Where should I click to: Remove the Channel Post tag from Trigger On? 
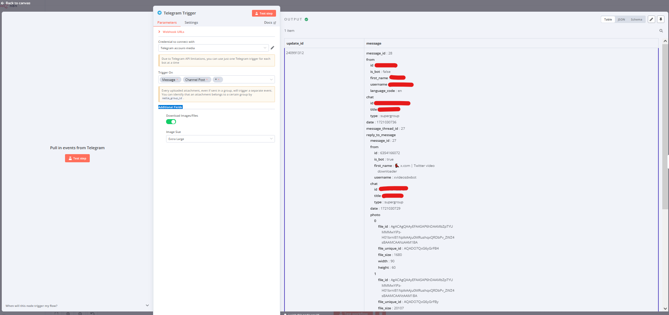(x=207, y=80)
